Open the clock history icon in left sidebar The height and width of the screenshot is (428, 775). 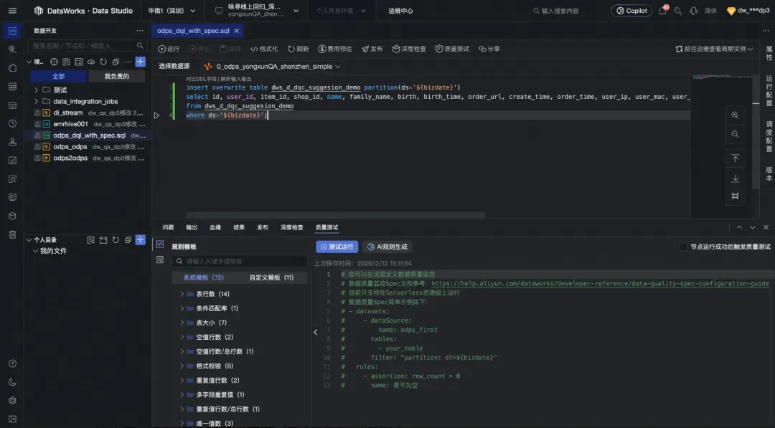12,123
